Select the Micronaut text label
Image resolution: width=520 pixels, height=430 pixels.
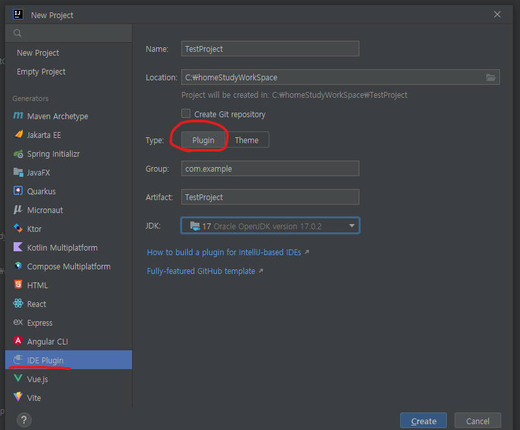(x=45, y=210)
